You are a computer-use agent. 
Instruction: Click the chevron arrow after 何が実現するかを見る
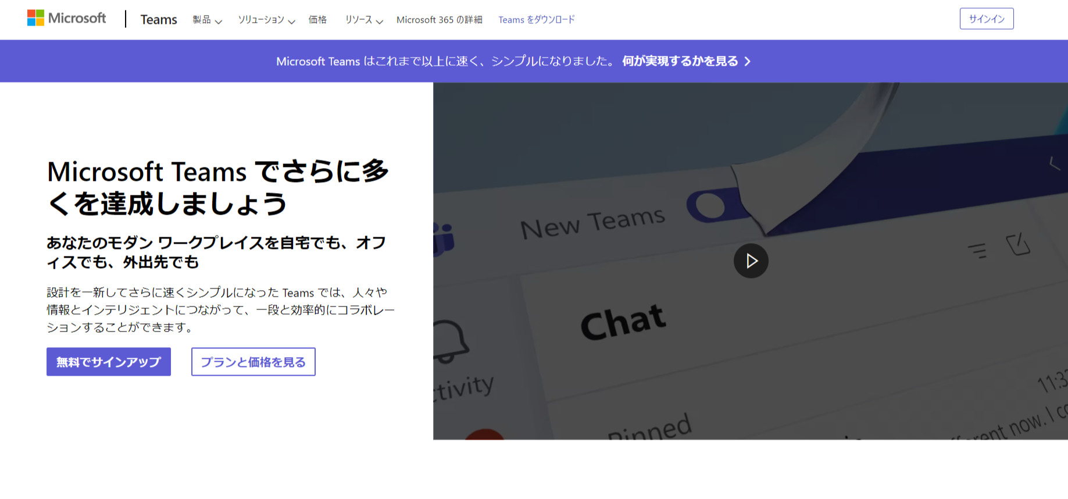(748, 61)
